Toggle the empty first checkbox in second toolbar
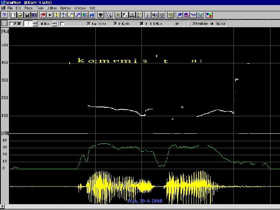 tap(11, 24)
